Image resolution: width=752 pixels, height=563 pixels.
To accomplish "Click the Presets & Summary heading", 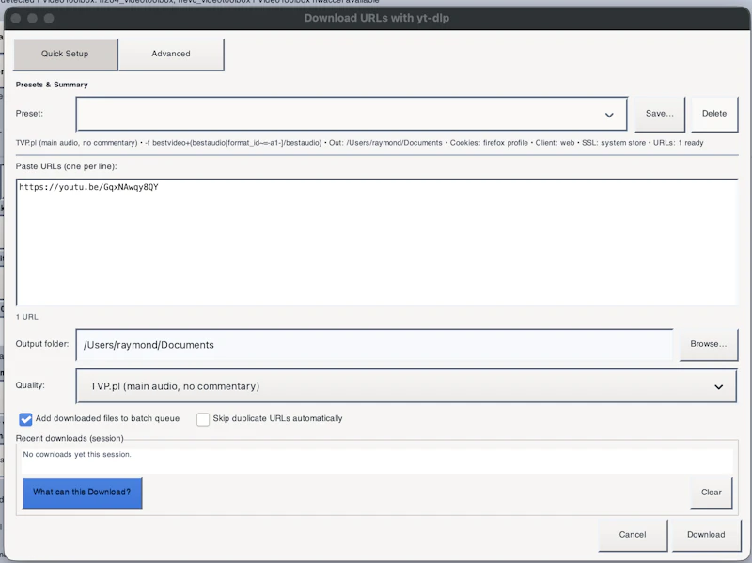I will click(x=52, y=85).
